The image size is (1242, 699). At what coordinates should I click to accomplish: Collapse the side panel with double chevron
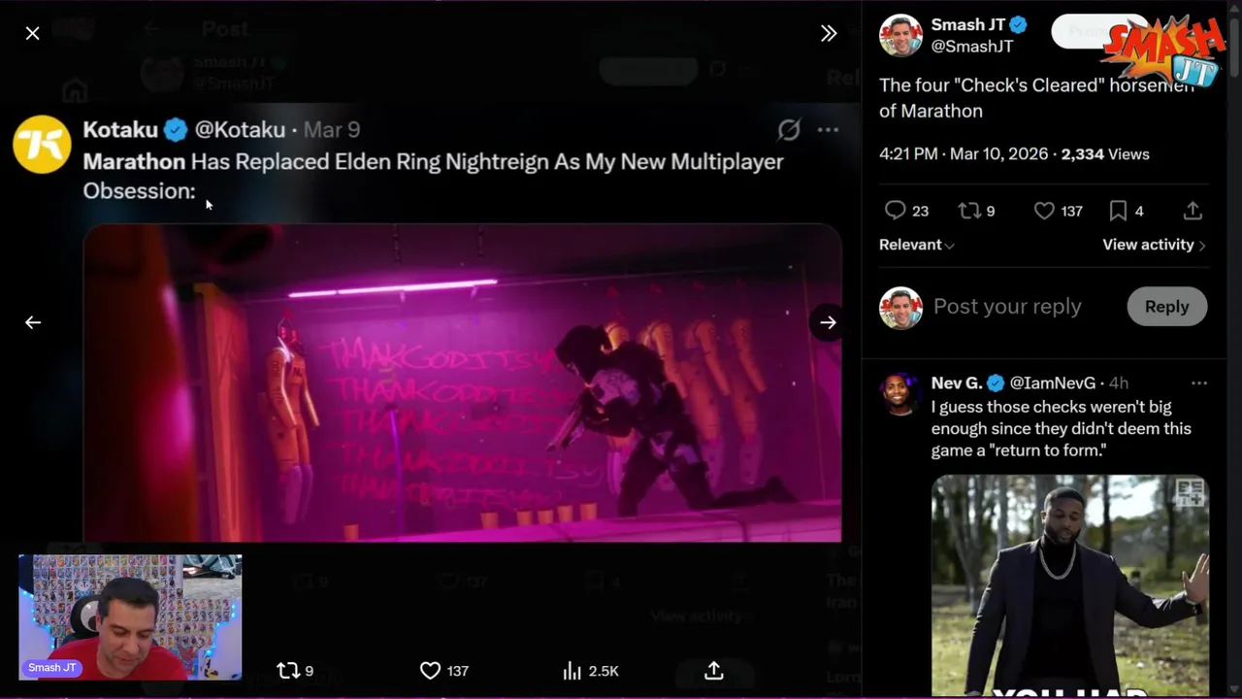click(828, 34)
